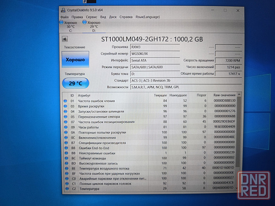275x206 pixels.
Task: Click status orb of attribute 0C row
Action: pyautogui.click(x=66, y=137)
